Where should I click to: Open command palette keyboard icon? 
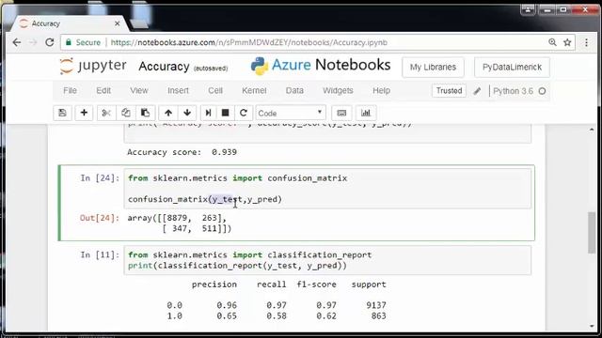coord(341,113)
